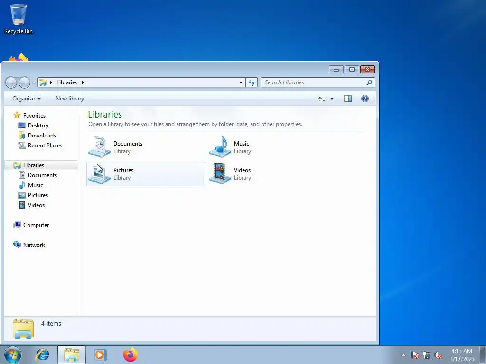Select the Pictures library icon in main pane
The image size is (486, 364).
[99, 174]
